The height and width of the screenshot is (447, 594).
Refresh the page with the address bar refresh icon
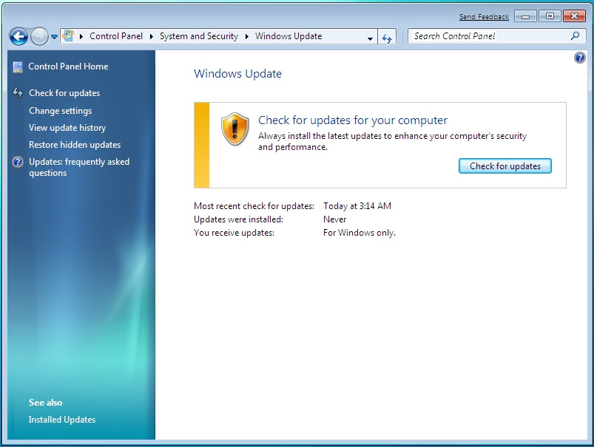click(x=387, y=38)
